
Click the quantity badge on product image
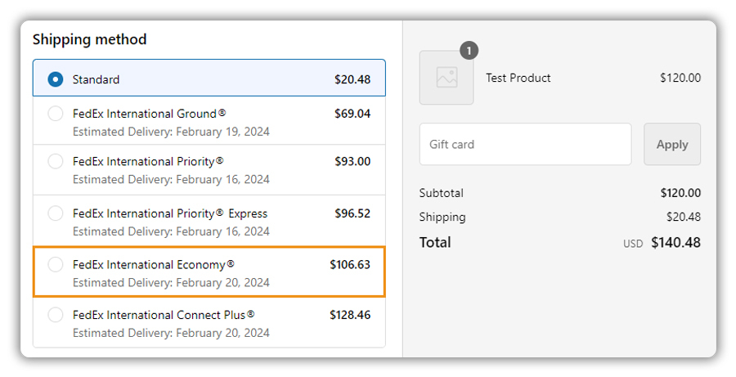469,51
